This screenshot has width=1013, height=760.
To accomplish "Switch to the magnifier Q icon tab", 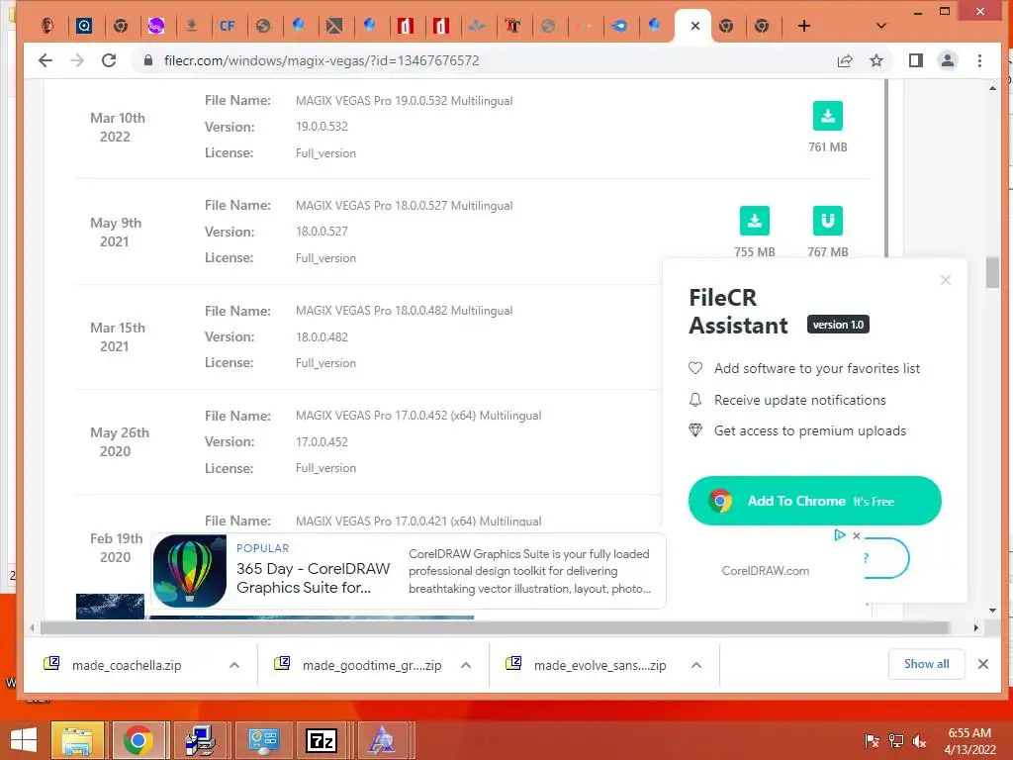I will [x=84, y=26].
